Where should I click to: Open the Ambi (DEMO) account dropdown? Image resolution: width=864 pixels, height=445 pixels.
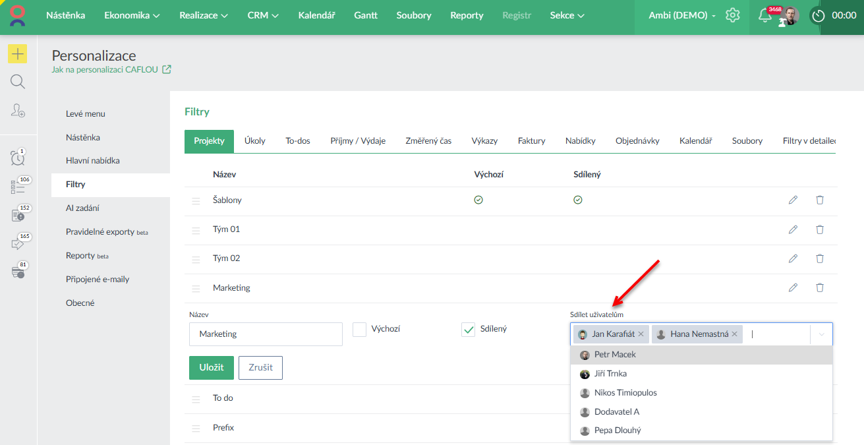(681, 15)
